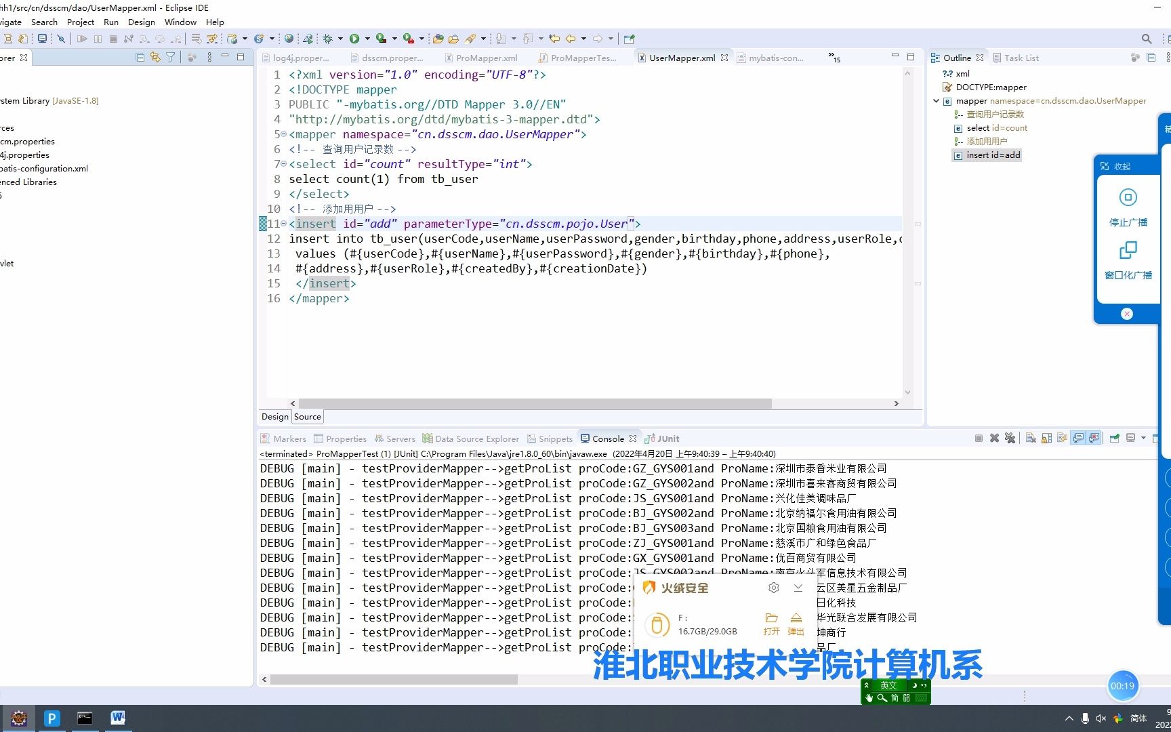Viewport: 1171px width, 732px height.
Task: Show hidden system tray icons chevron
Action: [x=1069, y=718]
